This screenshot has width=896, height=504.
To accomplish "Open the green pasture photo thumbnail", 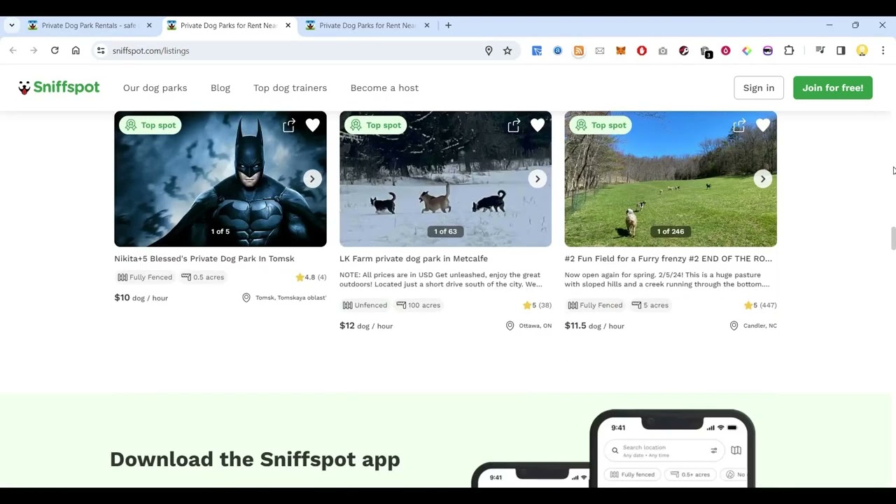I will [671, 178].
